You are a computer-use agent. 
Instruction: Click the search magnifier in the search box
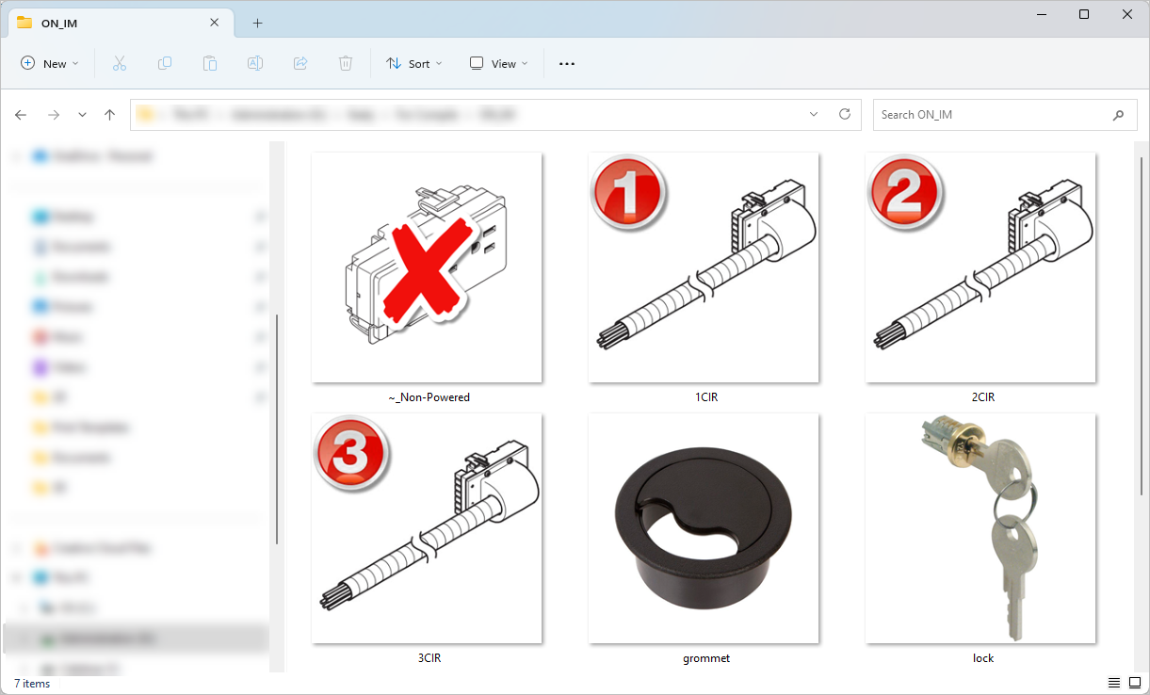[1118, 114]
